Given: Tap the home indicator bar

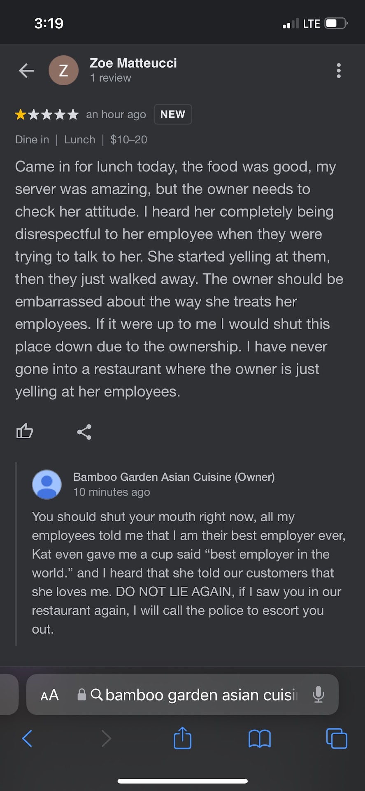Looking at the screenshot, I should pos(182,781).
